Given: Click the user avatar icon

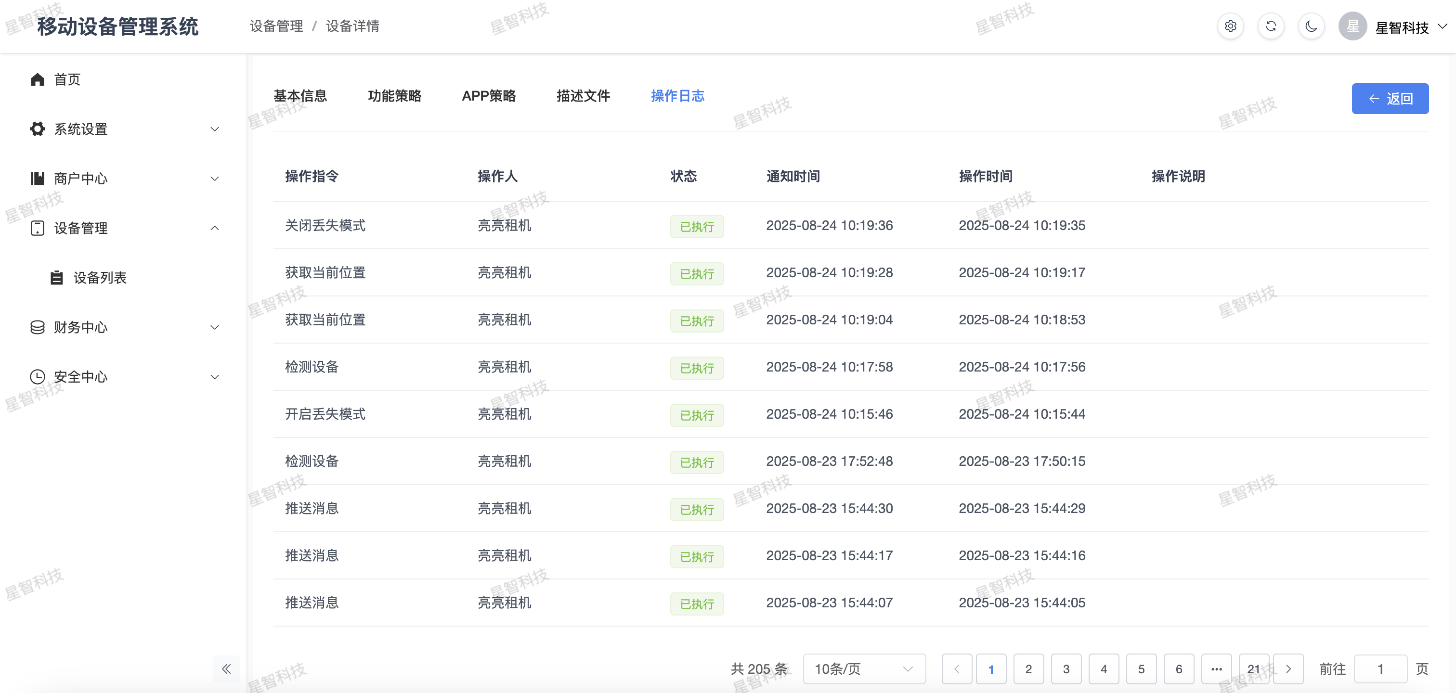Looking at the screenshot, I should pyautogui.click(x=1352, y=26).
